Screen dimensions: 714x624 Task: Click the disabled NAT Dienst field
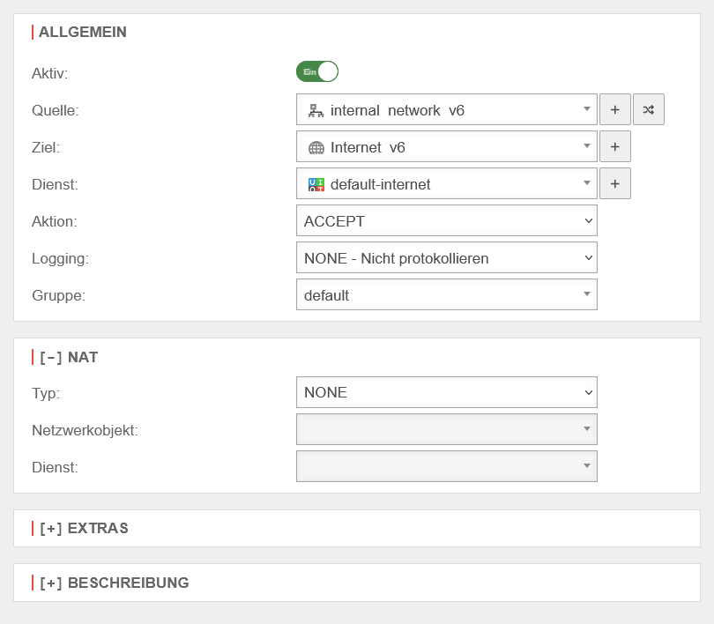pos(446,466)
